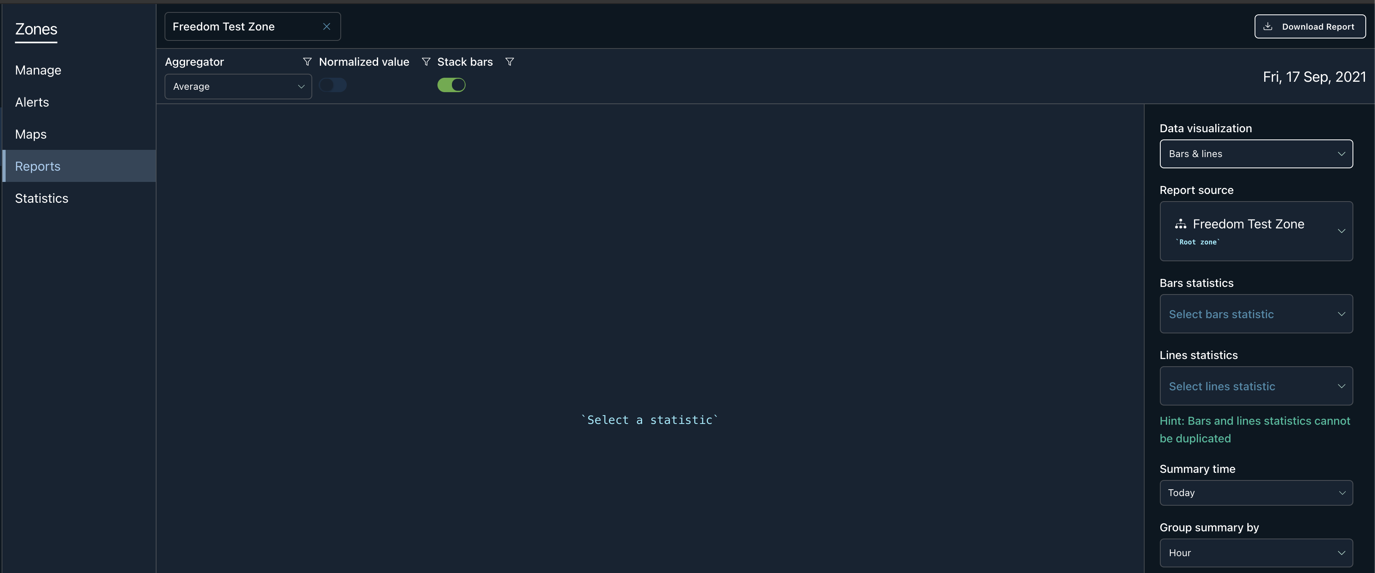Open the Aggregator Average dropdown
The width and height of the screenshot is (1375, 573).
[x=238, y=86]
